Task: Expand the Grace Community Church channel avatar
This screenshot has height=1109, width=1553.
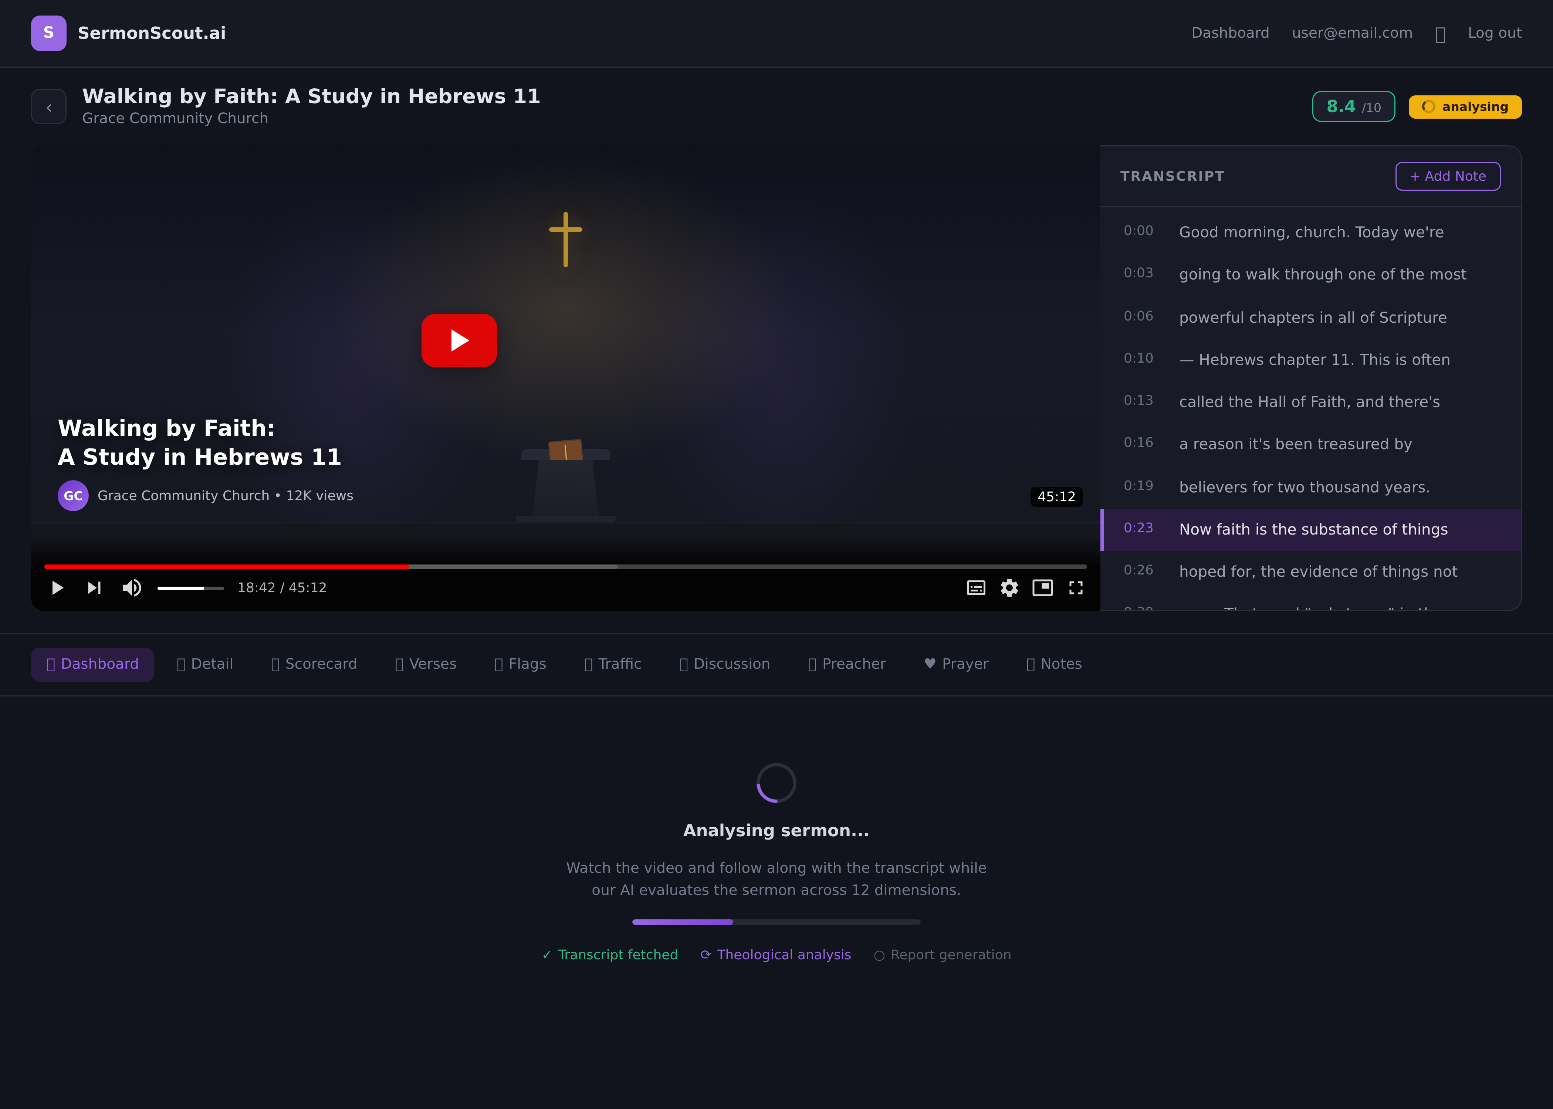Action: [73, 496]
